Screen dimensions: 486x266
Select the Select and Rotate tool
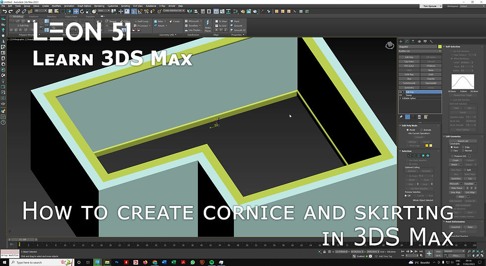pos(82,11)
